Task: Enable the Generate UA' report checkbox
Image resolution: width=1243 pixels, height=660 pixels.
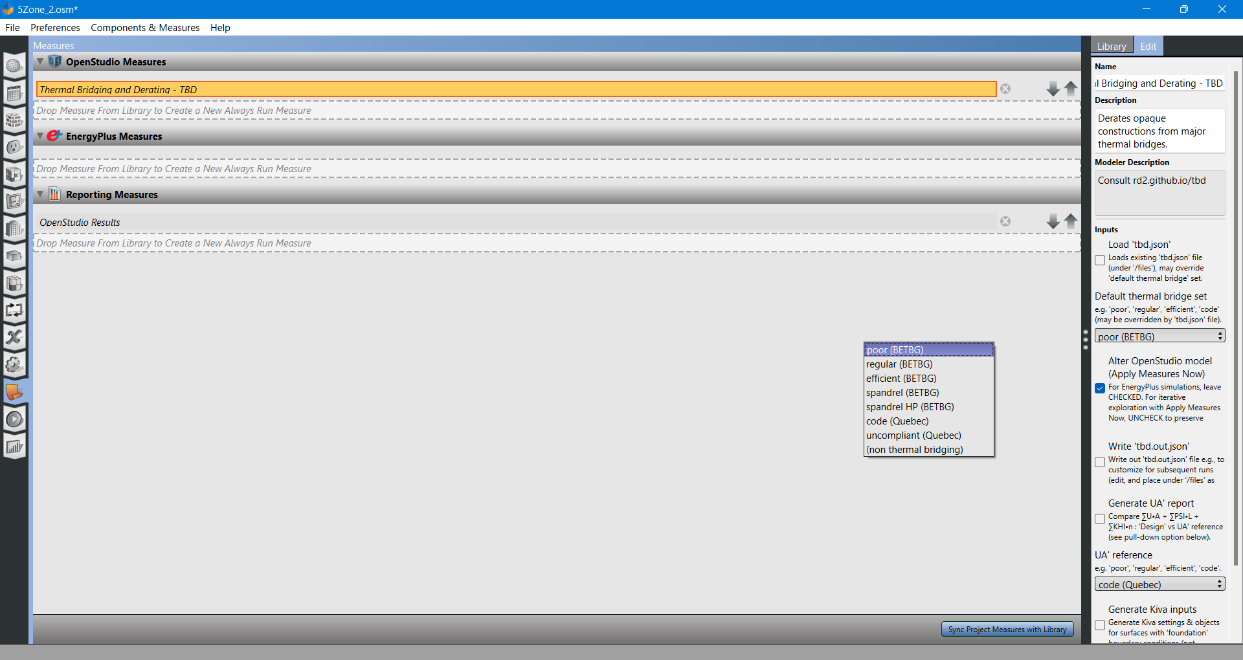Action: pos(1100,519)
